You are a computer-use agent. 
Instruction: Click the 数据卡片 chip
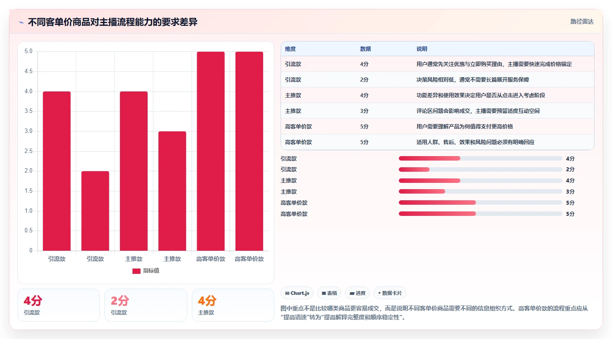(390, 293)
